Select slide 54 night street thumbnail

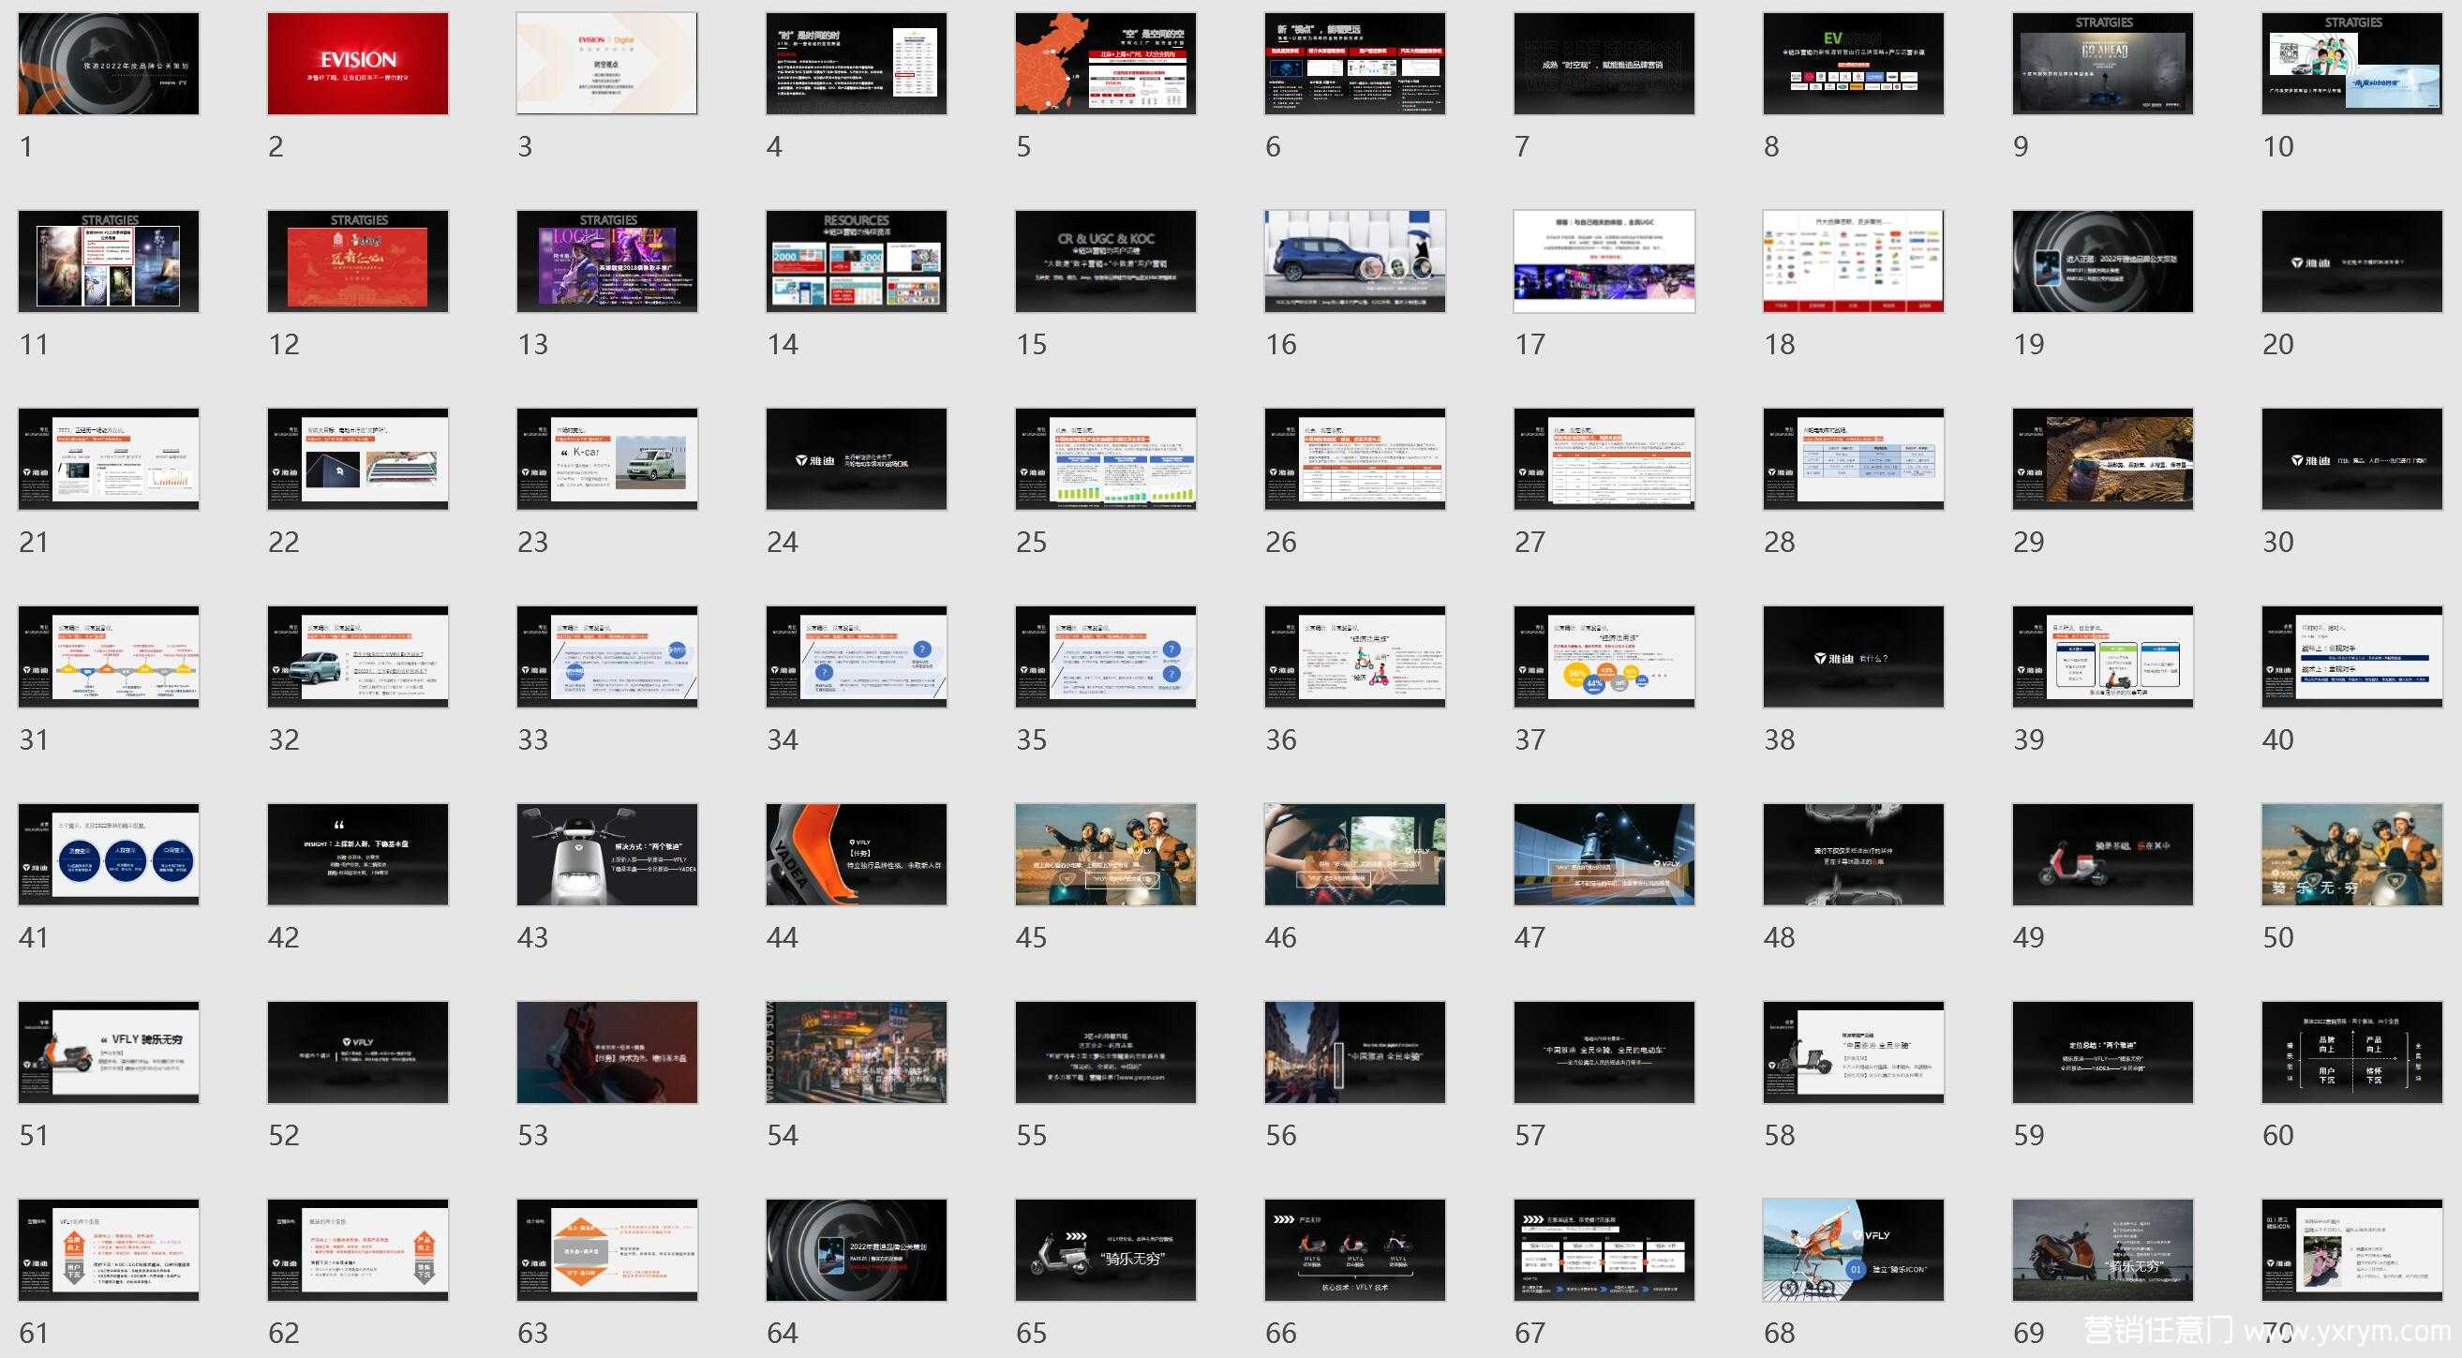click(x=858, y=1053)
